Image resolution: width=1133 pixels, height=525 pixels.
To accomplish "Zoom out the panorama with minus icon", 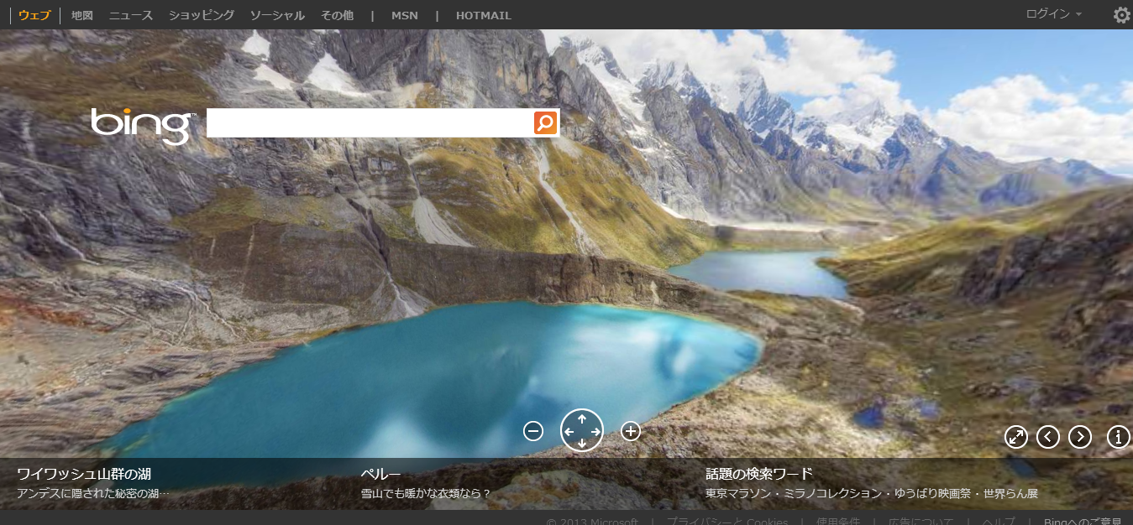I will click(533, 431).
